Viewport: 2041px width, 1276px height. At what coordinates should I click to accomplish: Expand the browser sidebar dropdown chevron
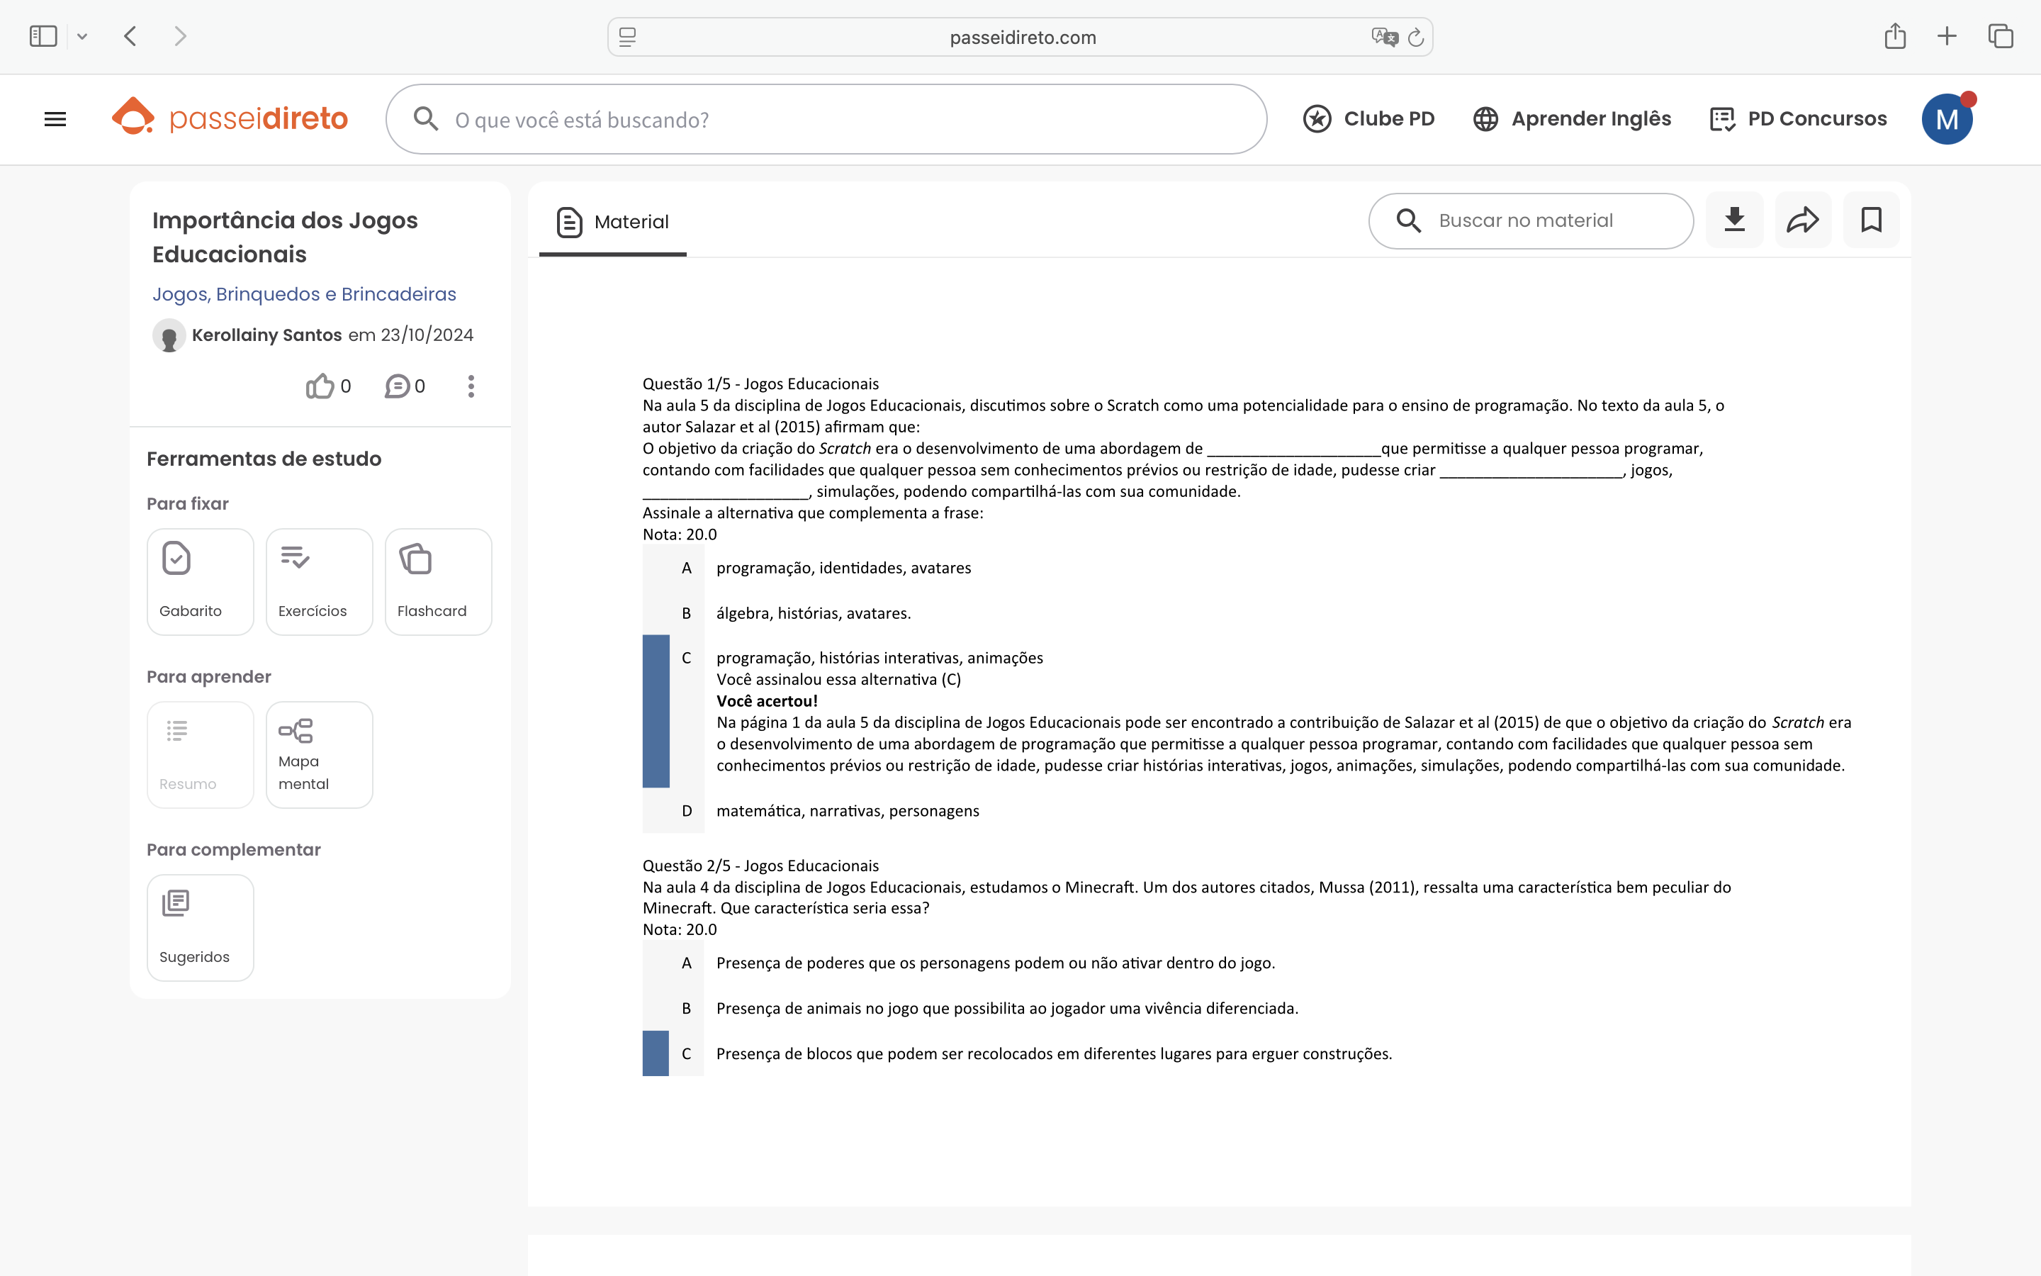[x=81, y=36]
